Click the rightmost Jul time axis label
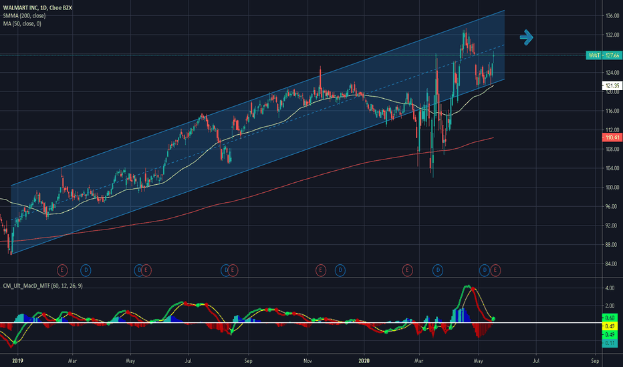Image resolution: width=623 pixels, height=367 pixels. tap(535, 361)
